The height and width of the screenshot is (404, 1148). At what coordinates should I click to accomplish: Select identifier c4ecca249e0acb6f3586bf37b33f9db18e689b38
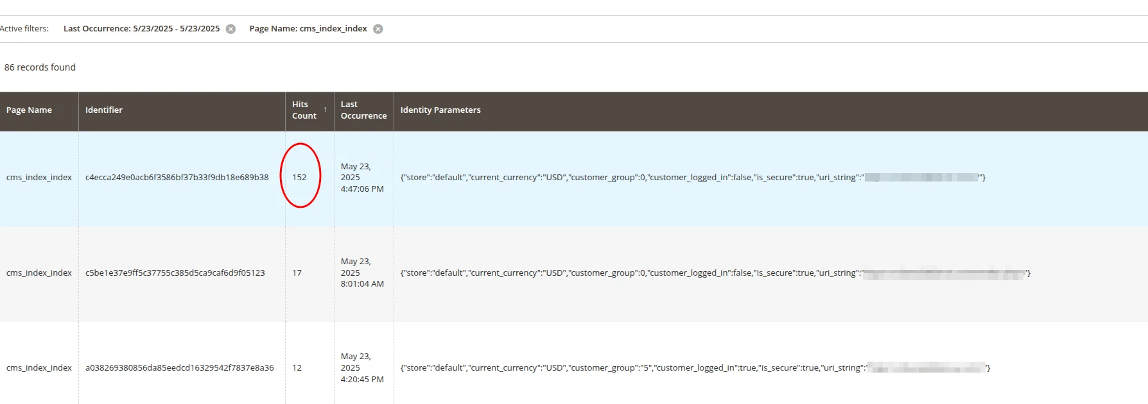[177, 178]
